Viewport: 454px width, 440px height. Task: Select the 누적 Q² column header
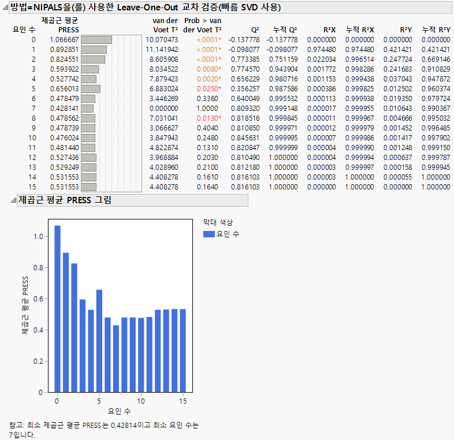(x=285, y=29)
